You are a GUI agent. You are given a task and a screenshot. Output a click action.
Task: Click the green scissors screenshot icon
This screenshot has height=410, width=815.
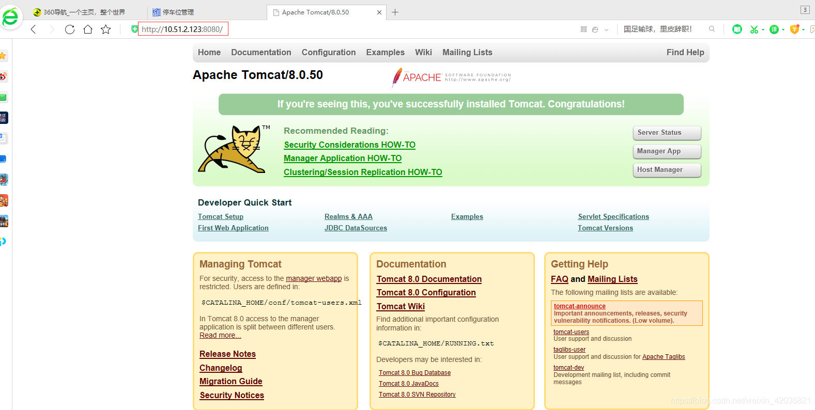point(755,29)
